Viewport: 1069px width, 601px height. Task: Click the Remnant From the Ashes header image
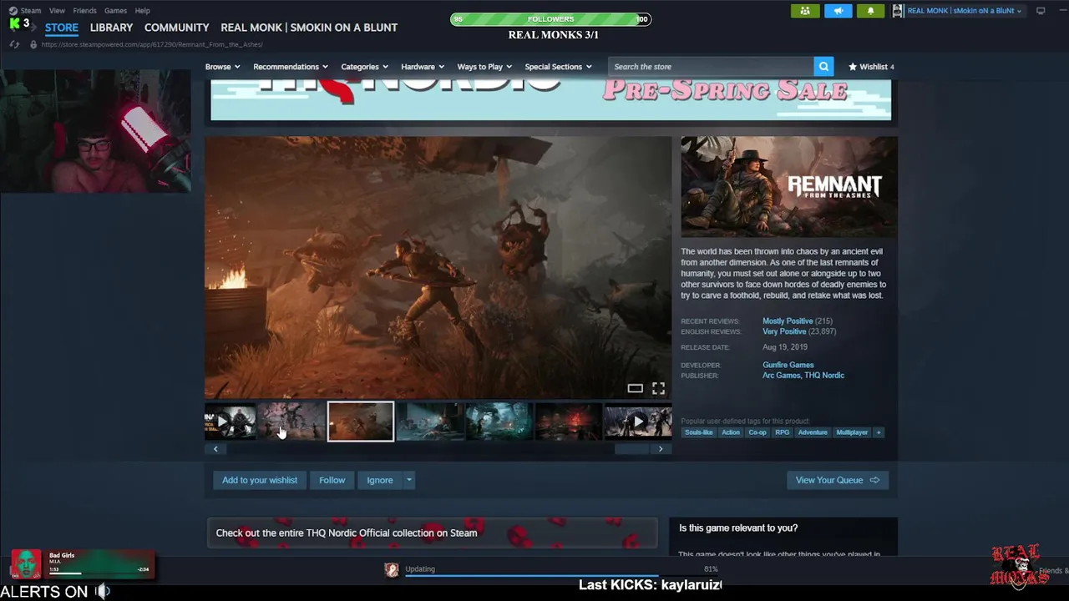(789, 187)
